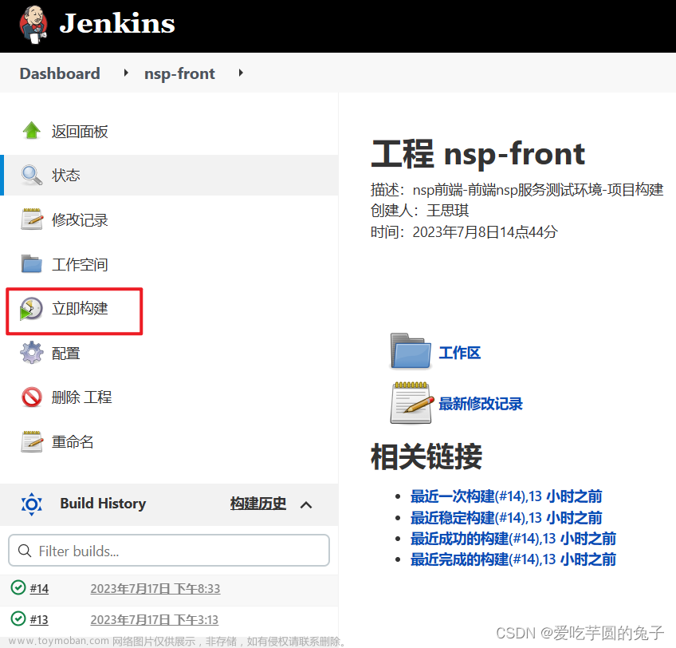Click the 工程 nsp-front page heading
This screenshot has width=676, height=648.
pos(478,154)
